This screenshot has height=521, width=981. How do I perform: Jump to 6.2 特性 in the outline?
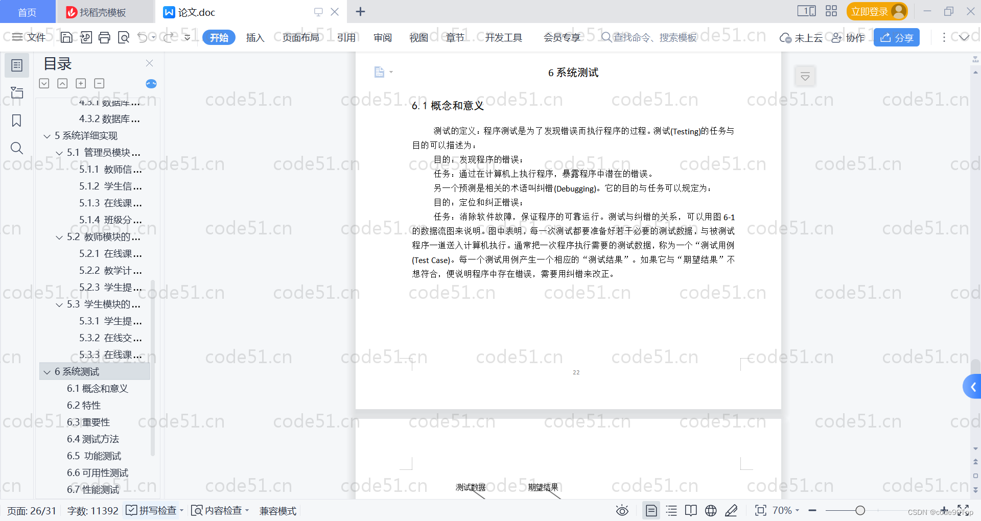pos(84,405)
